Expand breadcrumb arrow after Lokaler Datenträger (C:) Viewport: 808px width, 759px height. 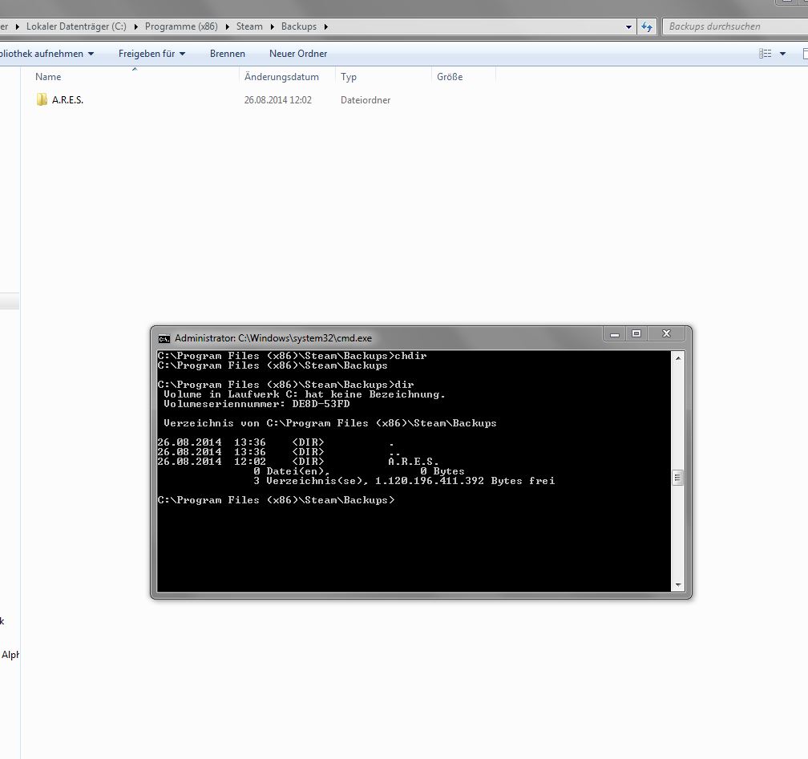click(x=135, y=26)
